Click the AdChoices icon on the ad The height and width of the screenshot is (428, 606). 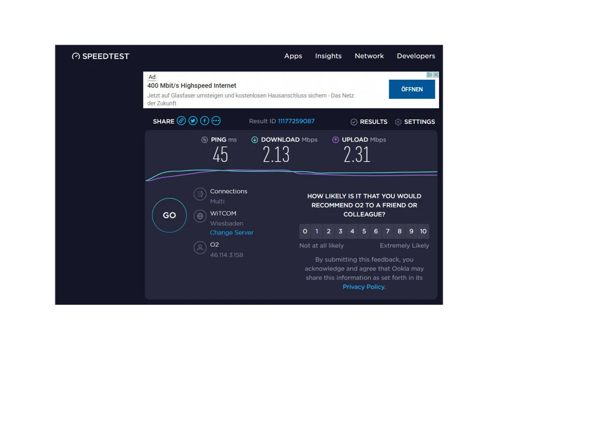pyautogui.click(x=429, y=75)
